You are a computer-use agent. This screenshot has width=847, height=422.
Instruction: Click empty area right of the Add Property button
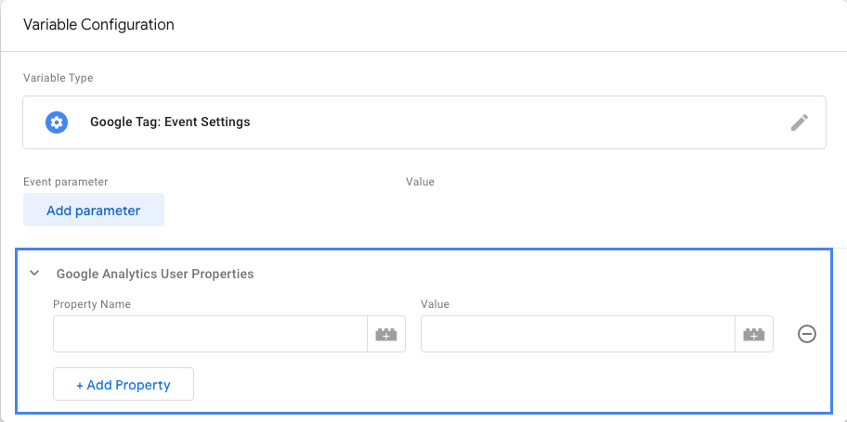[x=464, y=384]
